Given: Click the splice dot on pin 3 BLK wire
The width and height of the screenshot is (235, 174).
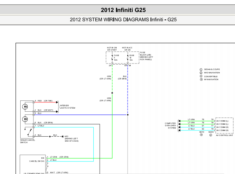Looking at the screenshot, I should 50,137.
